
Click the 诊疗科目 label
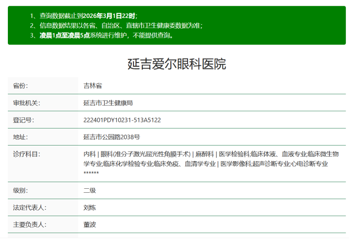27,154
